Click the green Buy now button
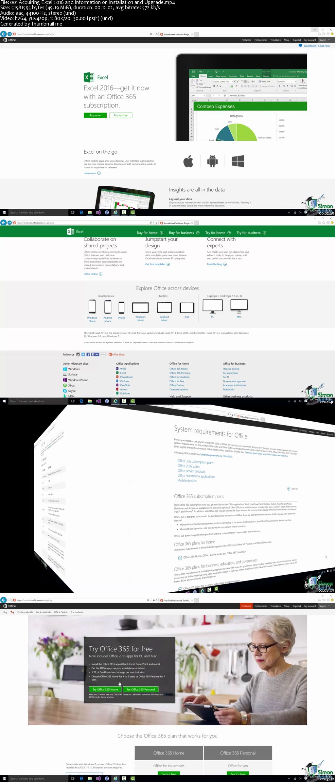Viewport: 335px width, 782px height. (95, 115)
